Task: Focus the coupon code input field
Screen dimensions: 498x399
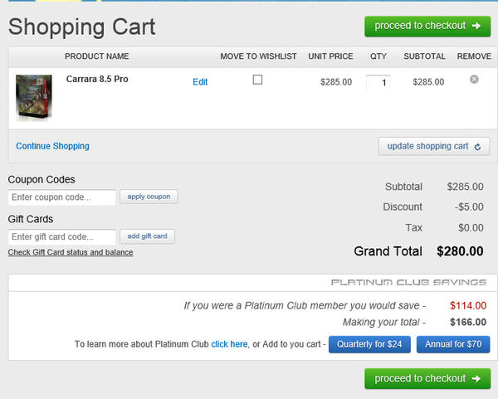Action: pyautogui.click(x=62, y=197)
